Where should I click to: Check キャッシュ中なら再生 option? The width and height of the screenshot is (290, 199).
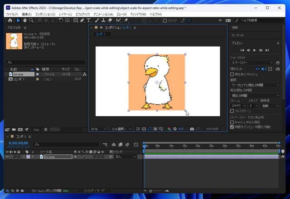[232, 122]
